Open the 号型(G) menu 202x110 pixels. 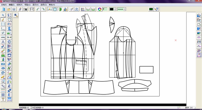(27, 5)
